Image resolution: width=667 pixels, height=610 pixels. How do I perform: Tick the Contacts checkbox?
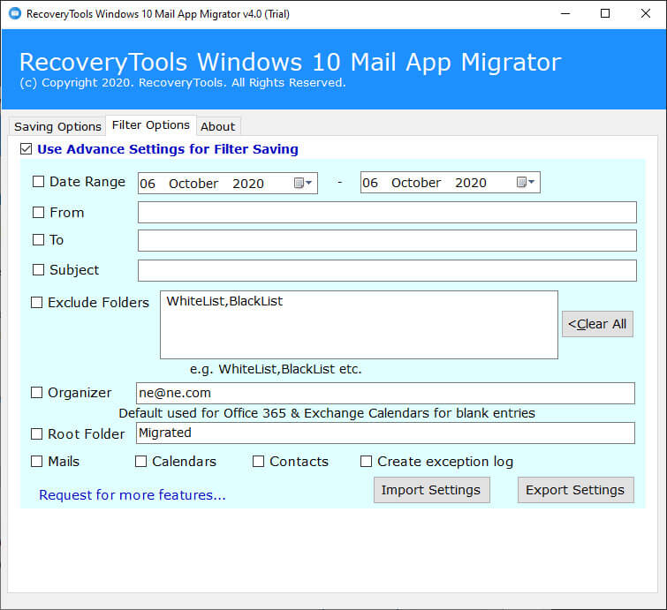[258, 461]
